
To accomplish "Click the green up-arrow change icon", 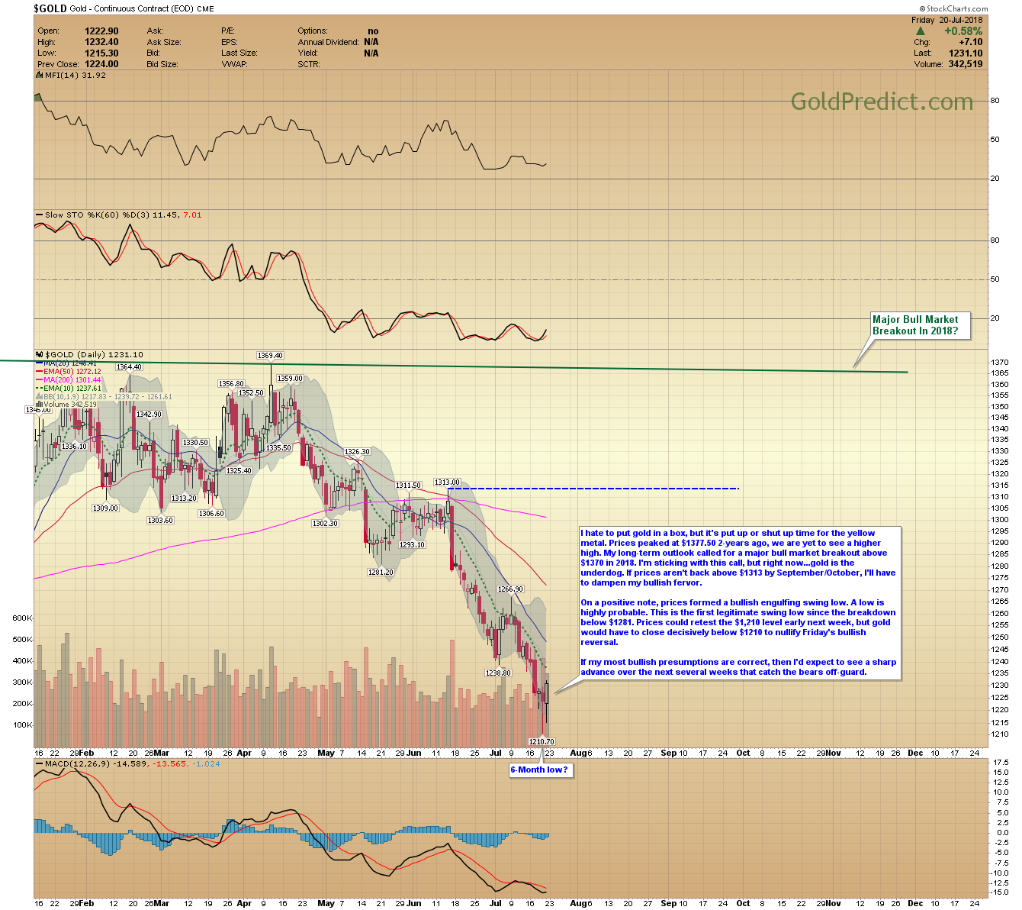I will tap(921, 31).
